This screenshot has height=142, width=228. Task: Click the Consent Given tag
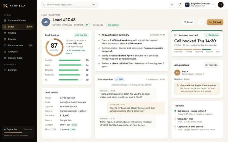point(75,125)
